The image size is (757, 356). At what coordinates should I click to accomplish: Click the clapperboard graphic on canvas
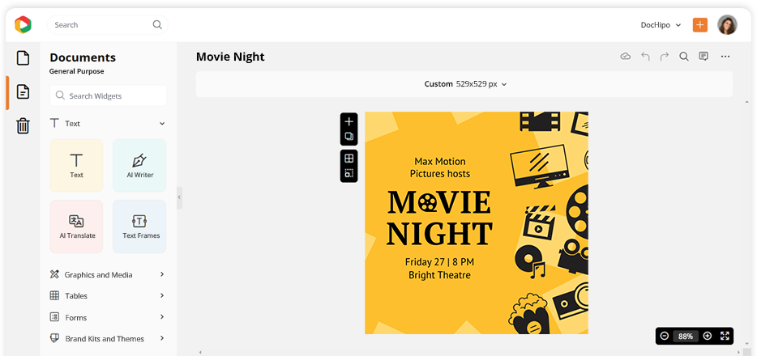point(539,223)
